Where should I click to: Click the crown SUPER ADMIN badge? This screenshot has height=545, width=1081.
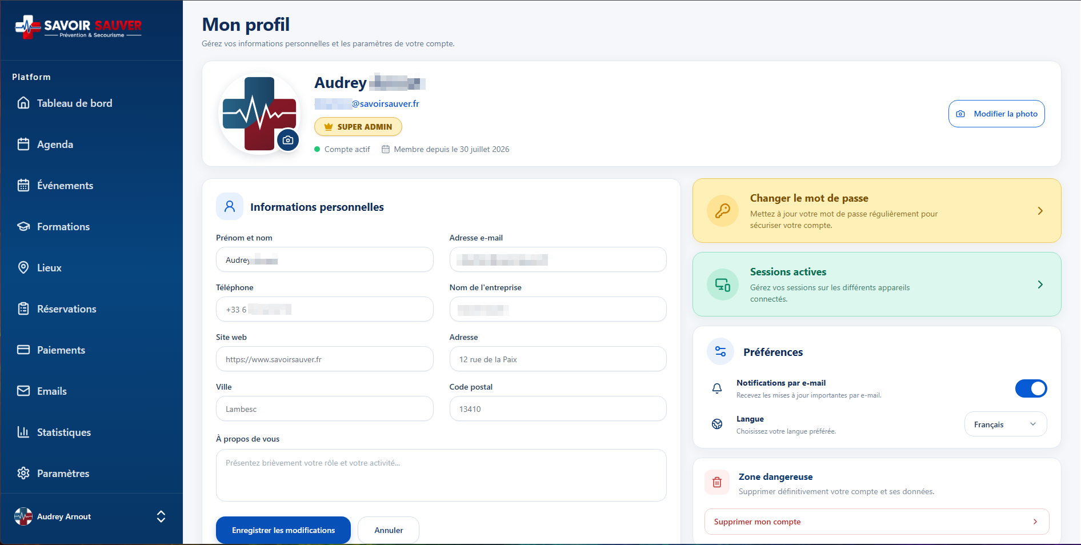(x=358, y=127)
